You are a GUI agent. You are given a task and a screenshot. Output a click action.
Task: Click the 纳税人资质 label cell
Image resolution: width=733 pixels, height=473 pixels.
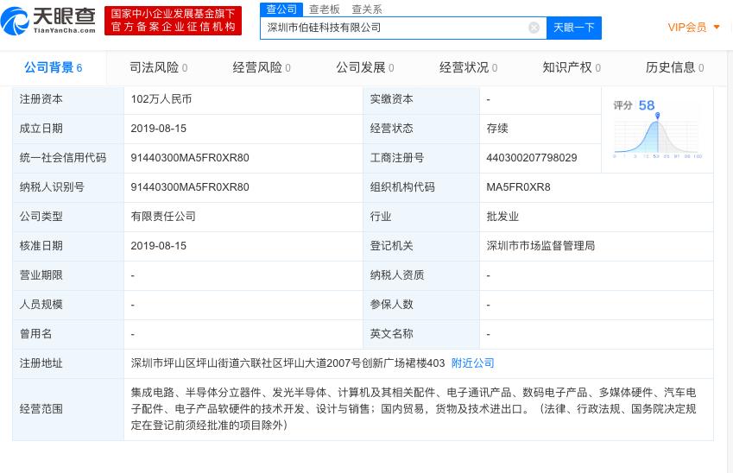click(x=421, y=275)
